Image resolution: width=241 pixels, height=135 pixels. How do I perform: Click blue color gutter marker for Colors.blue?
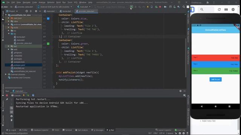click(x=48, y=18)
